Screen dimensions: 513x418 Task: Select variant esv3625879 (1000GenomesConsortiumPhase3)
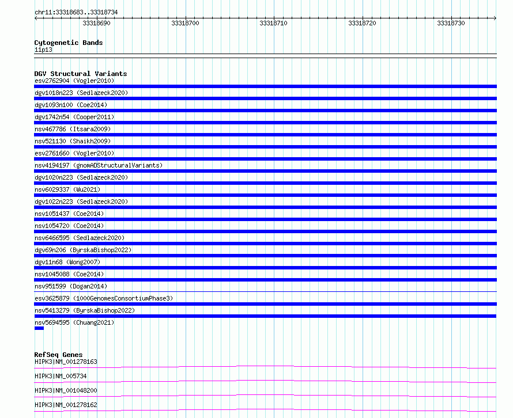click(x=104, y=298)
